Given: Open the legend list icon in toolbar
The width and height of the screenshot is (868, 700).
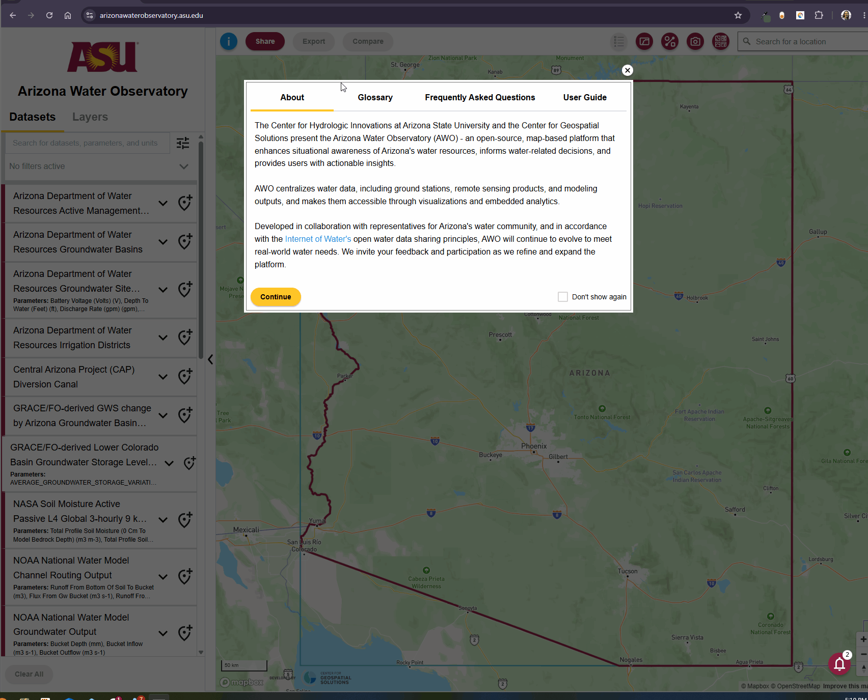Looking at the screenshot, I should tap(619, 41).
